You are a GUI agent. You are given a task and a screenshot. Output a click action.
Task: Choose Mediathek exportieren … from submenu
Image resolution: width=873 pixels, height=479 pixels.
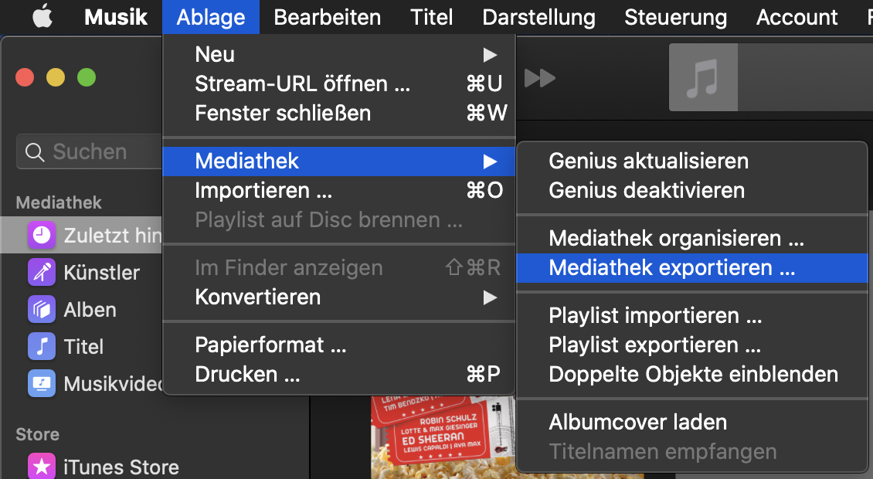click(692, 268)
